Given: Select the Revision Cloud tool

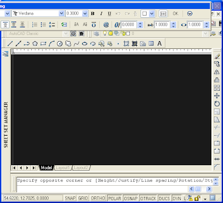Looking at the screenshot, I should tap(68, 44).
